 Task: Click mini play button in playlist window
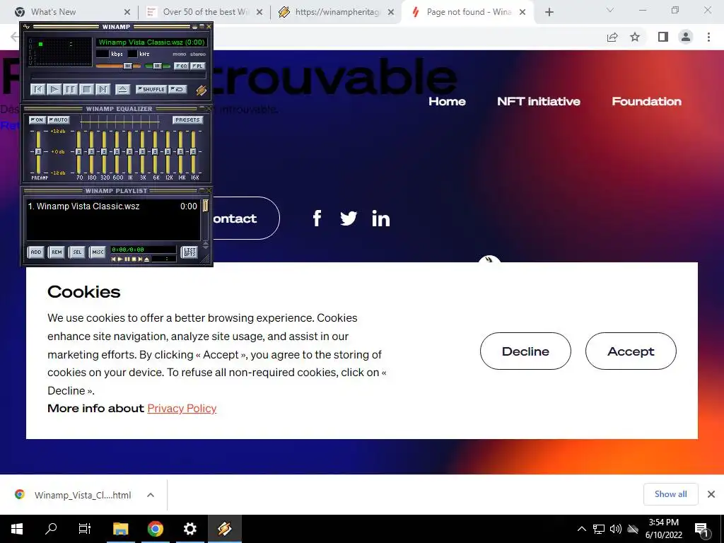point(120,259)
